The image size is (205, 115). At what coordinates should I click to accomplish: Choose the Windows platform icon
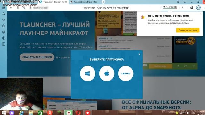point(87,73)
